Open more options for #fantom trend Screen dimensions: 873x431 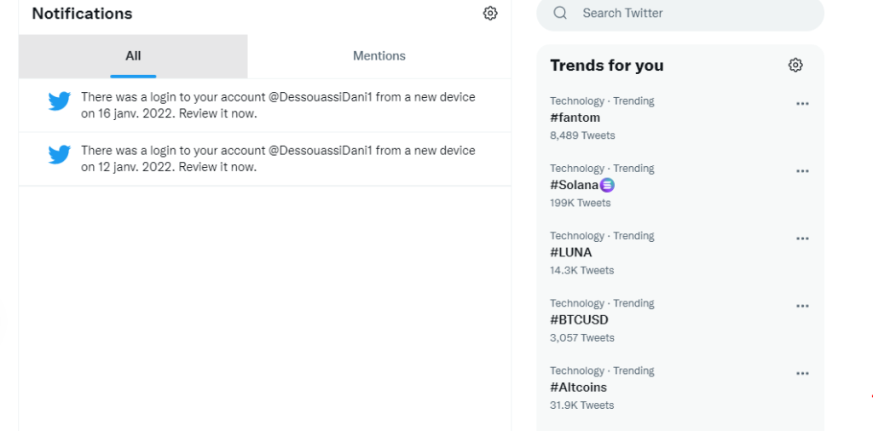[x=802, y=103]
